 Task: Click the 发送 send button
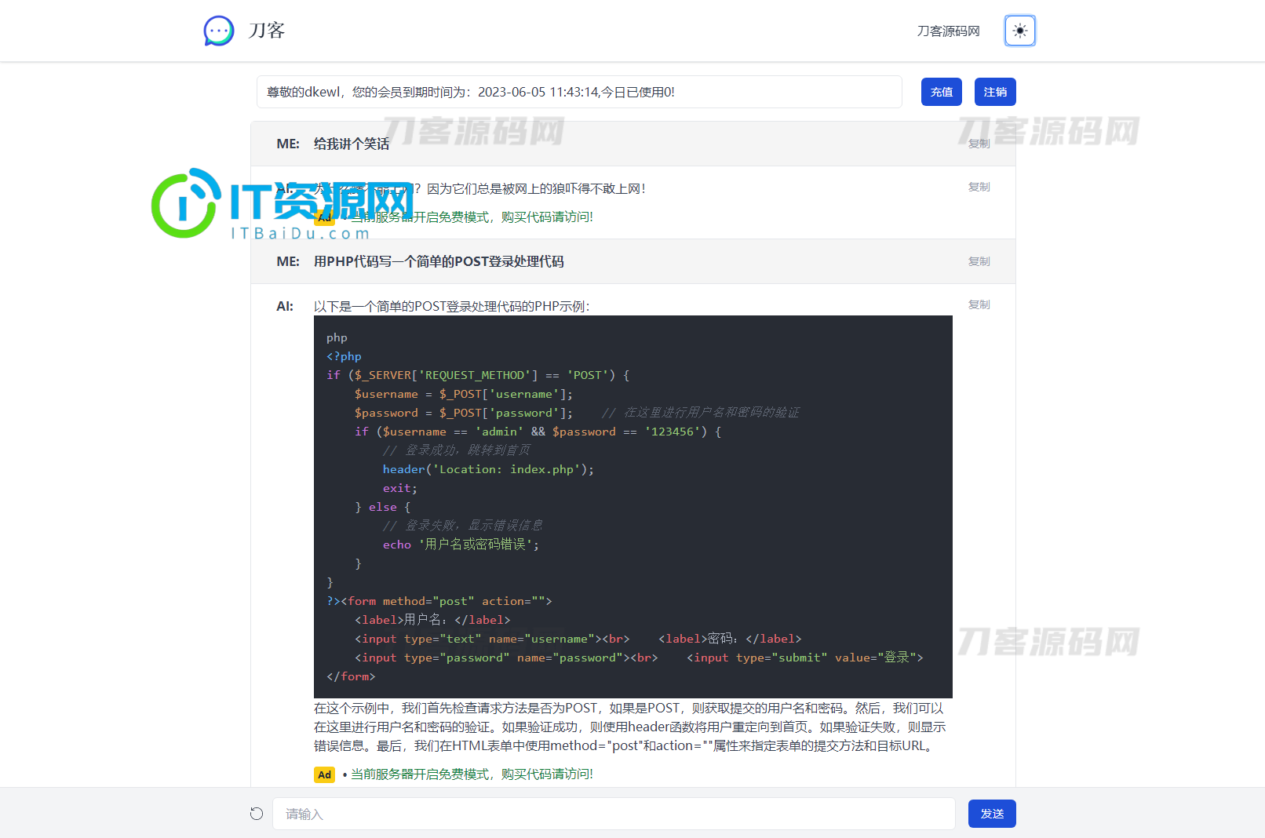(x=992, y=814)
